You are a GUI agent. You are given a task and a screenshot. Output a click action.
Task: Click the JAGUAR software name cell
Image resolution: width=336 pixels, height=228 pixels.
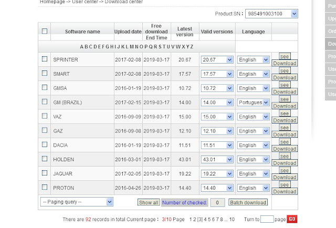pyautogui.click(x=82, y=174)
